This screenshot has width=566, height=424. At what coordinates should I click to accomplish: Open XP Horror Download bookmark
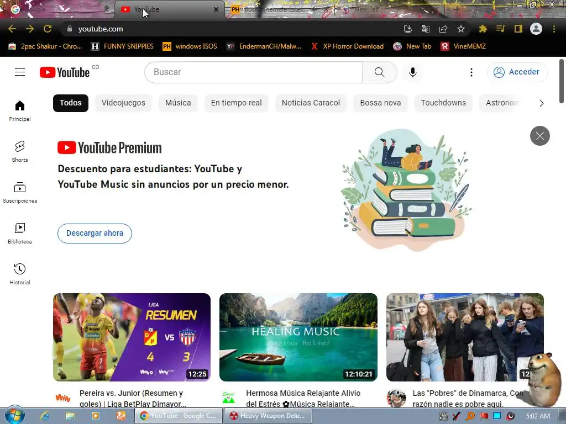coord(347,46)
